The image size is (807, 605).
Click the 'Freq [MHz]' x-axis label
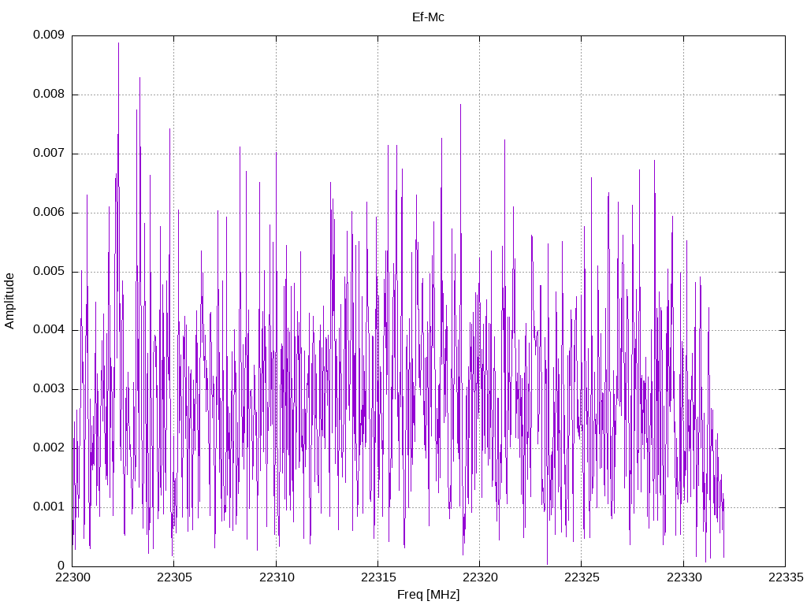pos(428,595)
